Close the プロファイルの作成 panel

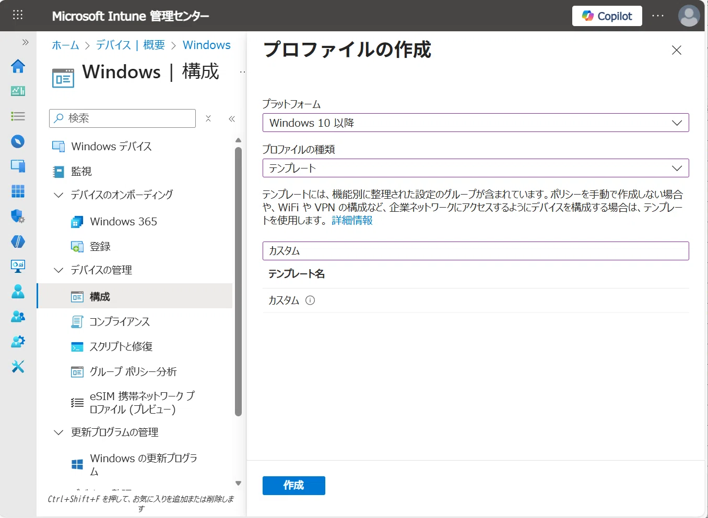point(677,50)
